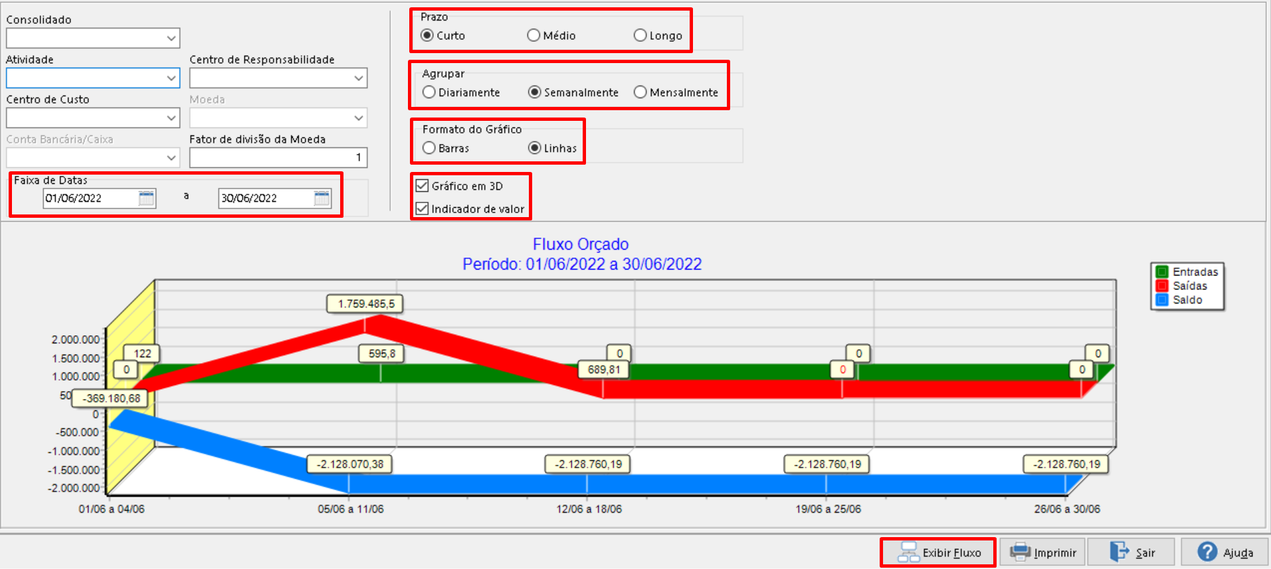
Task: Toggle Gráfico em 3D checkbox
Action: [x=422, y=186]
